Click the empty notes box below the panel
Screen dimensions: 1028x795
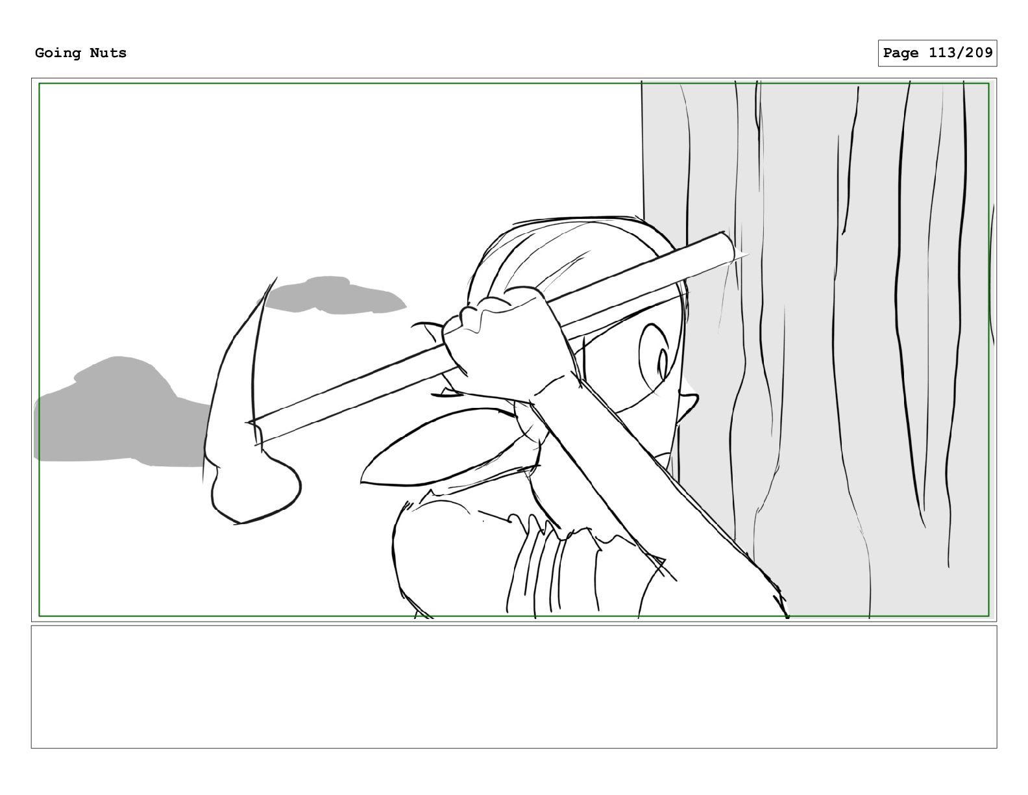513,687
